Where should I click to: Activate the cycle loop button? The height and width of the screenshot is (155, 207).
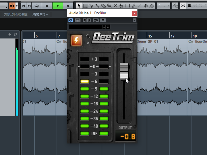point(37,6)
